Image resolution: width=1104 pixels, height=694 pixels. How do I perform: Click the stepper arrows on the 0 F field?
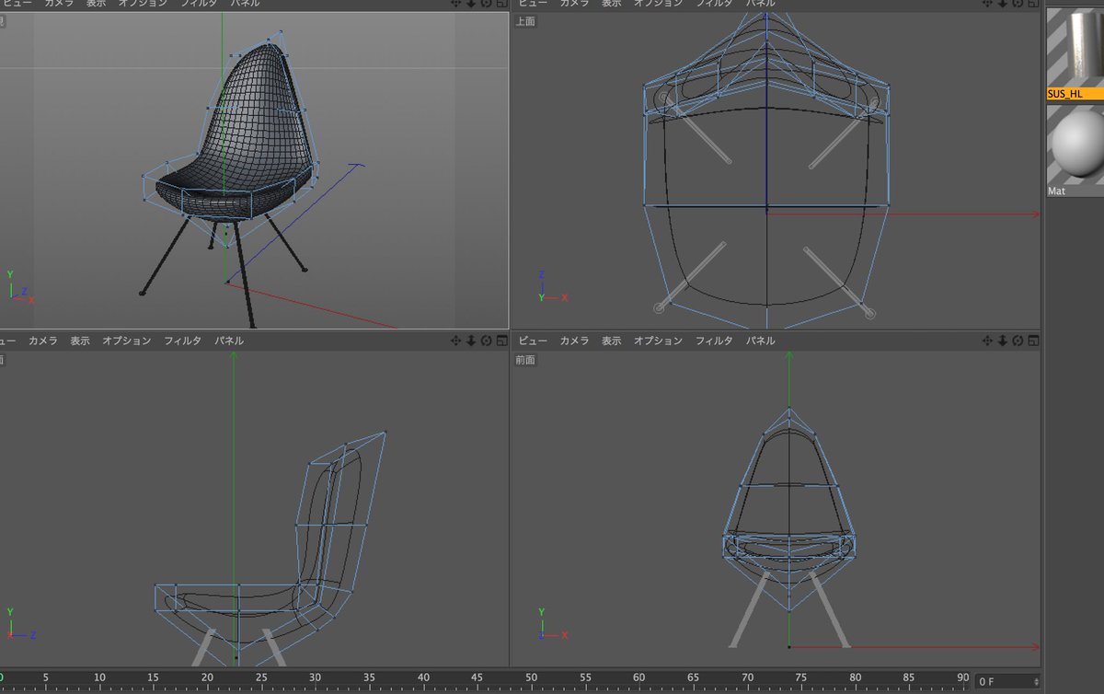pyautogui.click(x=1037, y=682)
